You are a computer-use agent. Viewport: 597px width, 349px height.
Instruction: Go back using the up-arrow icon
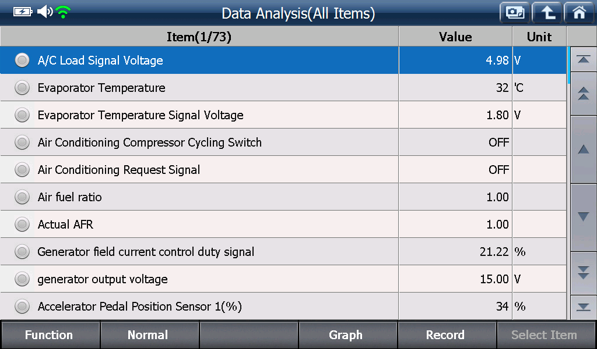(547, 13)
